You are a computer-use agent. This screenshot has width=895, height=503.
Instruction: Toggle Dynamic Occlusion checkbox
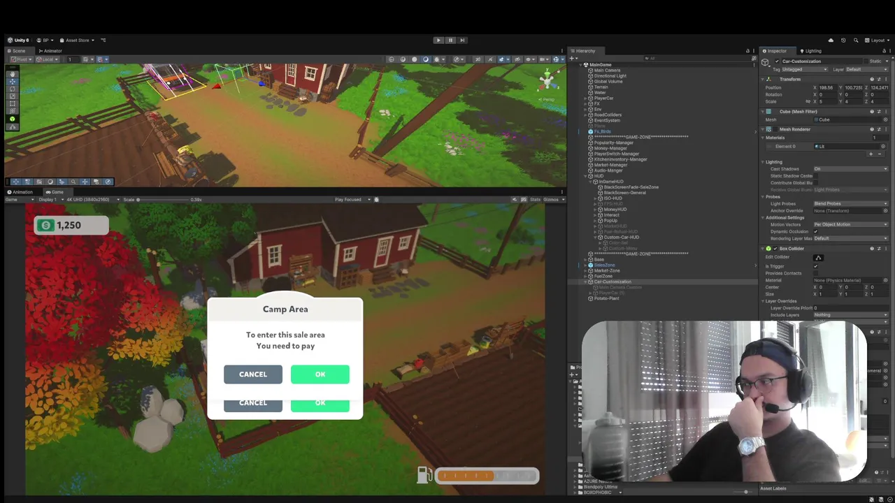click(x=816, y=231)
